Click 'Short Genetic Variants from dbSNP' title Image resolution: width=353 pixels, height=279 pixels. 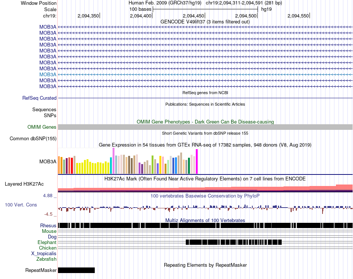click(205, 133)
